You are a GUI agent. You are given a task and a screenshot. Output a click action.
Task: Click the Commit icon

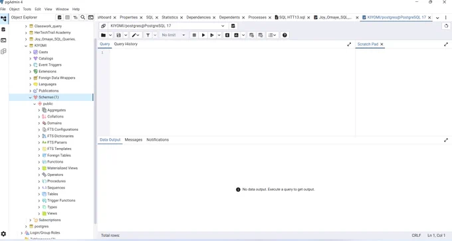point(251,35)
